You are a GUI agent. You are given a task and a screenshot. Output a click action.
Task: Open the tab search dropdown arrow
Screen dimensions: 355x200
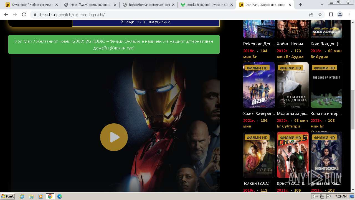[x=322, y=5]
